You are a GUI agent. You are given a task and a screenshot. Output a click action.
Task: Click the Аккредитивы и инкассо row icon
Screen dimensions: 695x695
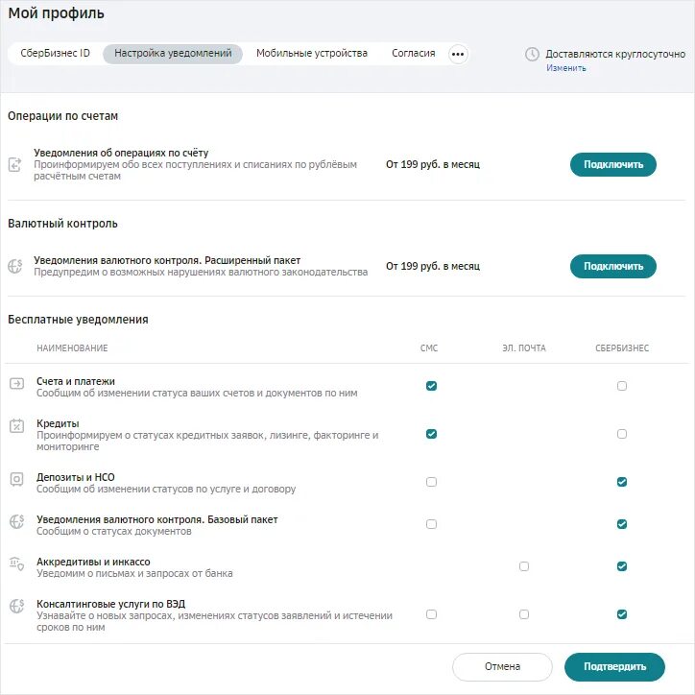click(16, 563)
